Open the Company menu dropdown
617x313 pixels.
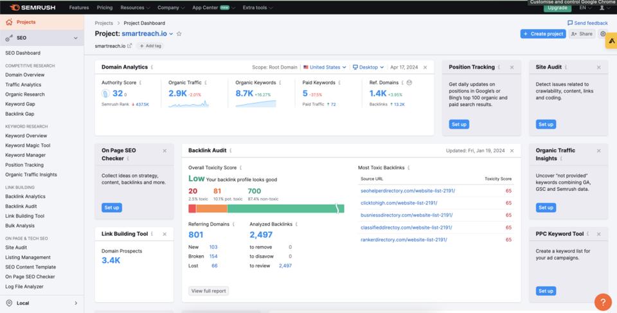171,8
